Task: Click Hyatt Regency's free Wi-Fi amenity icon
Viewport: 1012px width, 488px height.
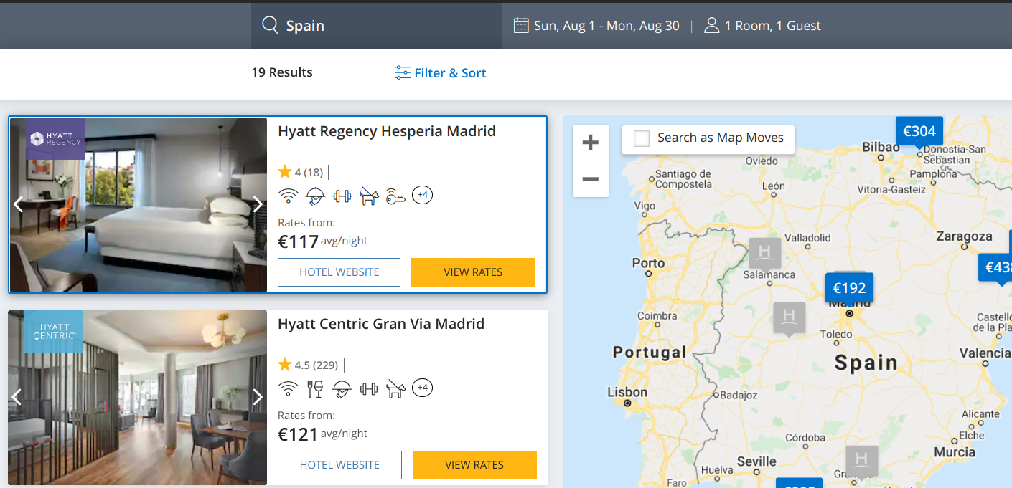Action: coord(289,196)
